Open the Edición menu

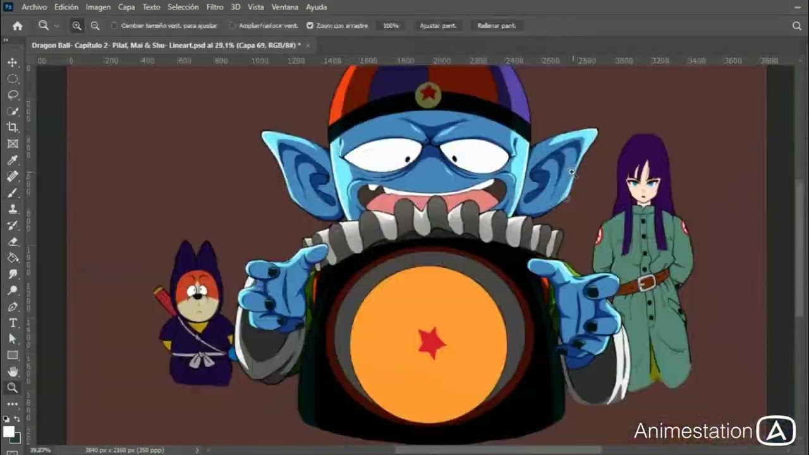point(66,7)
